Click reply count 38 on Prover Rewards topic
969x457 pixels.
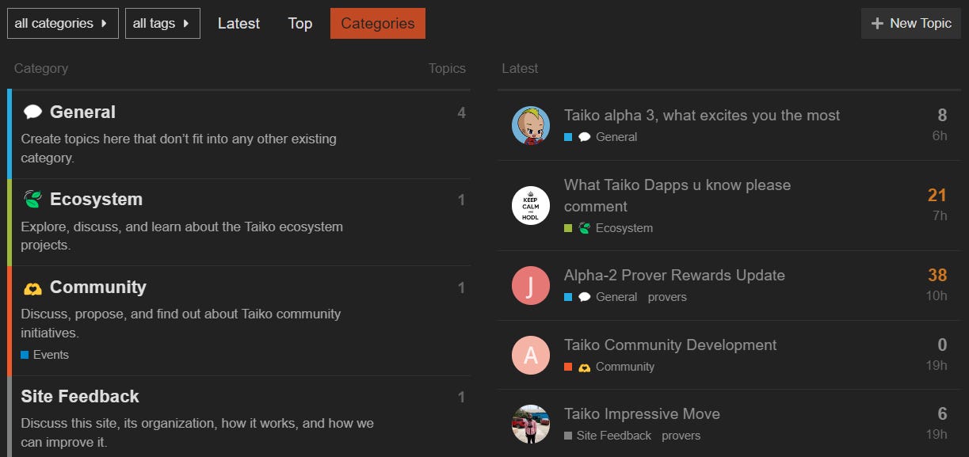pyautogui.click(x=937, y=276)
